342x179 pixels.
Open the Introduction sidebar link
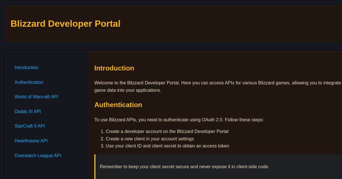click(x=26, y=68)
